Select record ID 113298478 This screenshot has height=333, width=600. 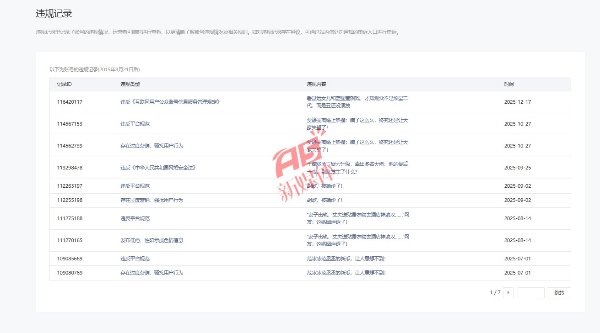70,168
